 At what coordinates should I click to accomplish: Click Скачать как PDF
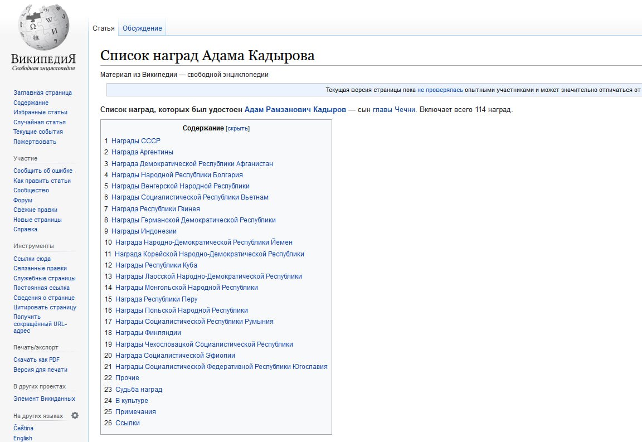(36, 360)
